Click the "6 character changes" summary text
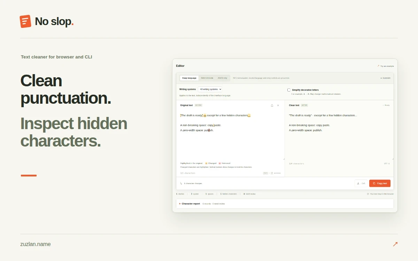This screenshot has height=261, width=418. pos(193,183)
